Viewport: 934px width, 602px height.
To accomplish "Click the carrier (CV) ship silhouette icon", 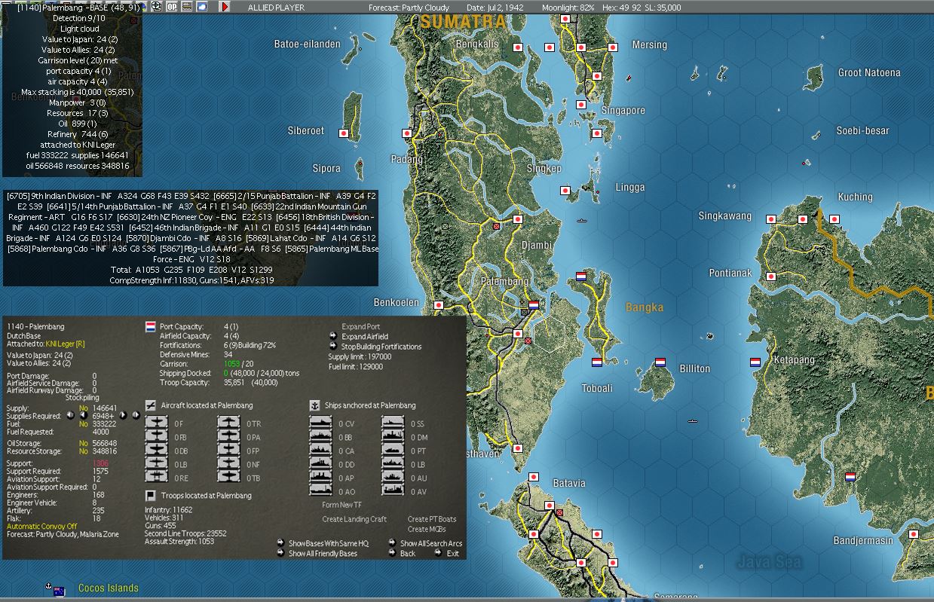I will [x=321, y=423].
